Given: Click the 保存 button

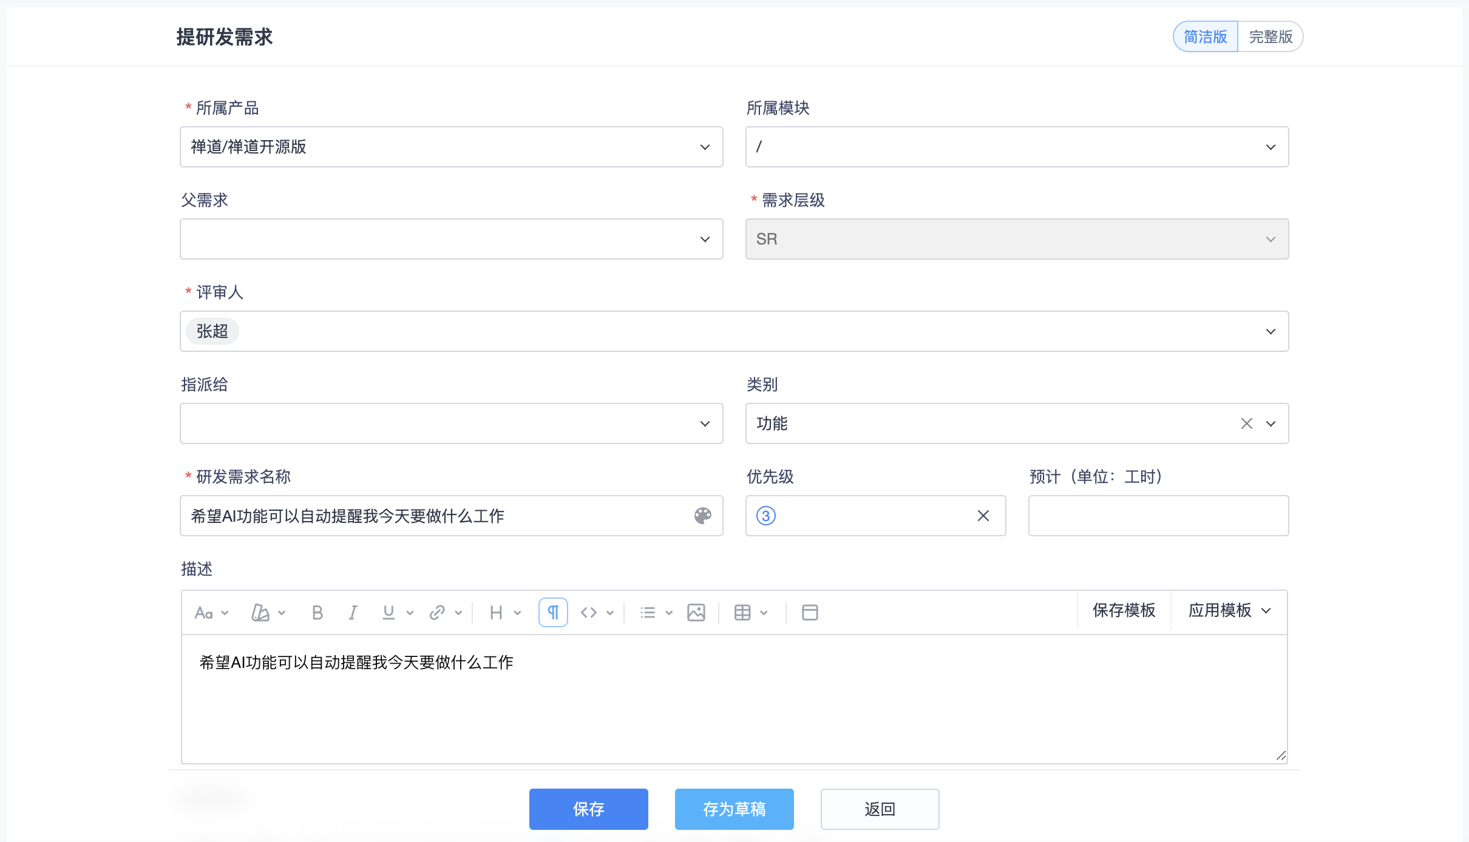Looking at the screenshot, I should [x=588, y=809].
